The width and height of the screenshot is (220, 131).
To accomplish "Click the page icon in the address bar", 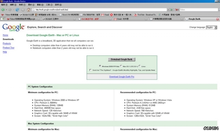I will [x=34, y=10].
